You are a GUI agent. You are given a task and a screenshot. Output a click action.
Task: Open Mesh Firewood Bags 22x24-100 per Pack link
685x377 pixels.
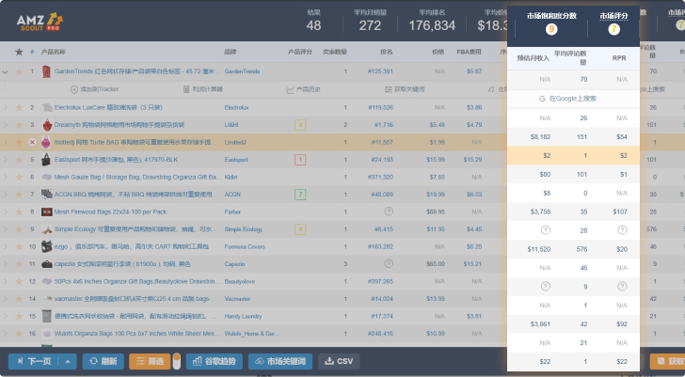(x=110, y=212)
